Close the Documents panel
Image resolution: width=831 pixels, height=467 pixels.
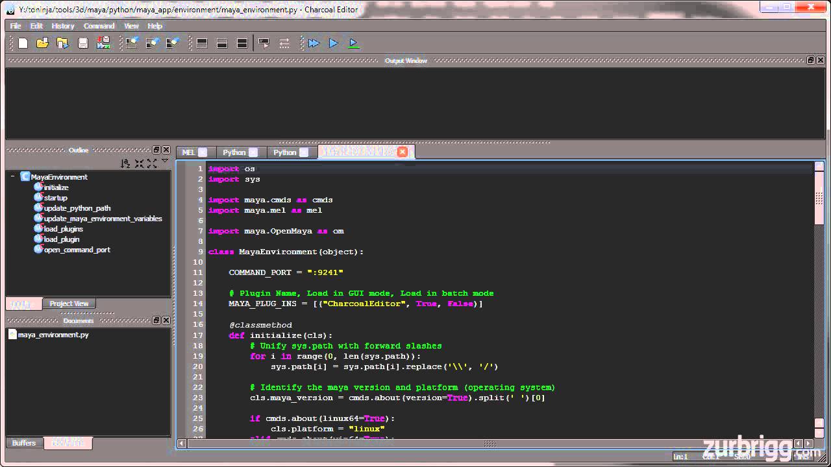tap(166, 320)
